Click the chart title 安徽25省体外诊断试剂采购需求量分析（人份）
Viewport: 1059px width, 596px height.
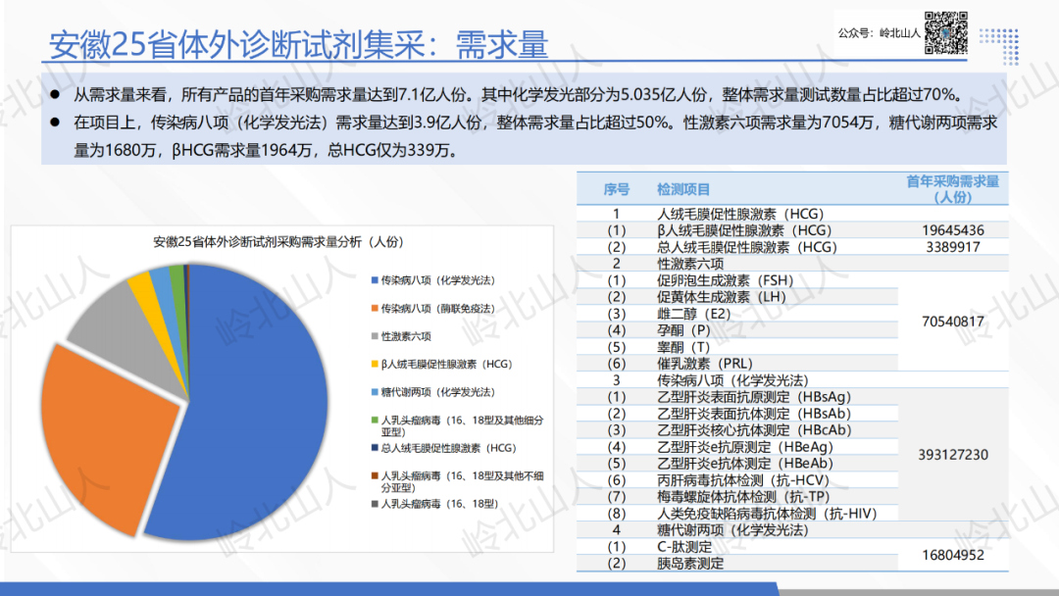coord(278,242)
